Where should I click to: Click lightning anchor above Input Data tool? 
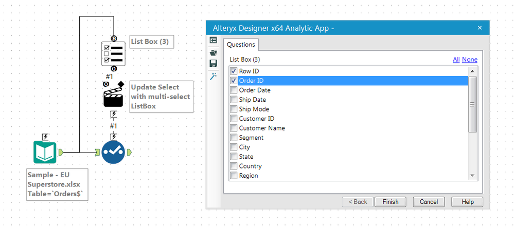coord(45,137)
